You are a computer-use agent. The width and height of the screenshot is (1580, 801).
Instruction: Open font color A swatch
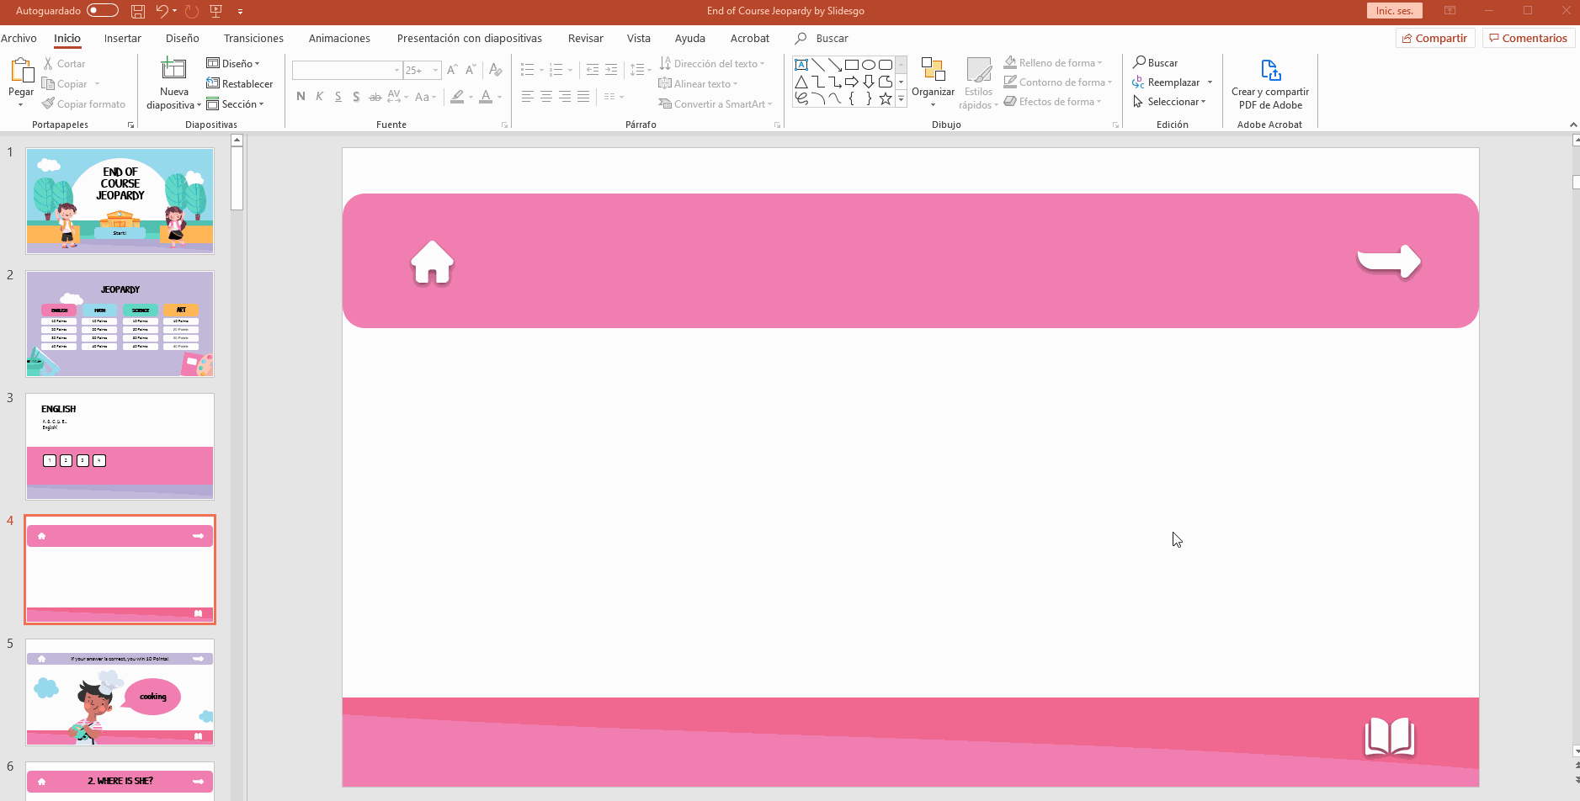tap(486, 97)
